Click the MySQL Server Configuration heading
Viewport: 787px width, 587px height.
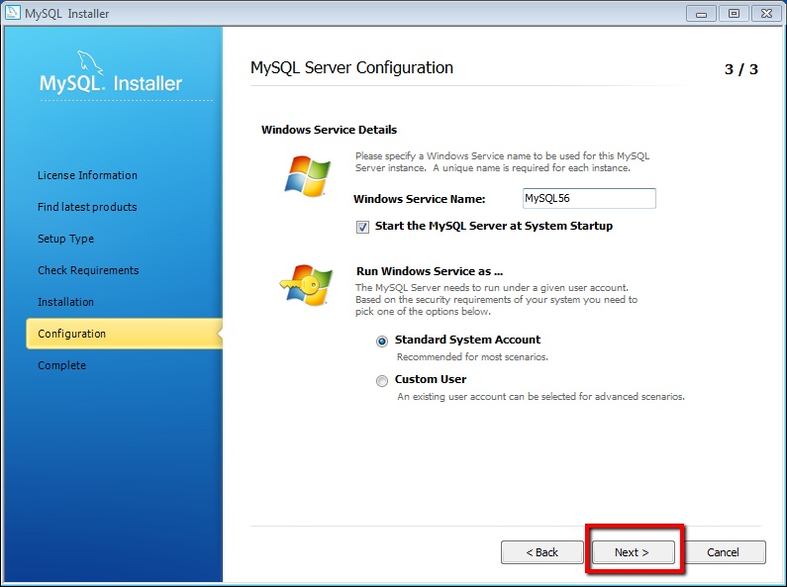pyautogui.click(x=351, y=67)
